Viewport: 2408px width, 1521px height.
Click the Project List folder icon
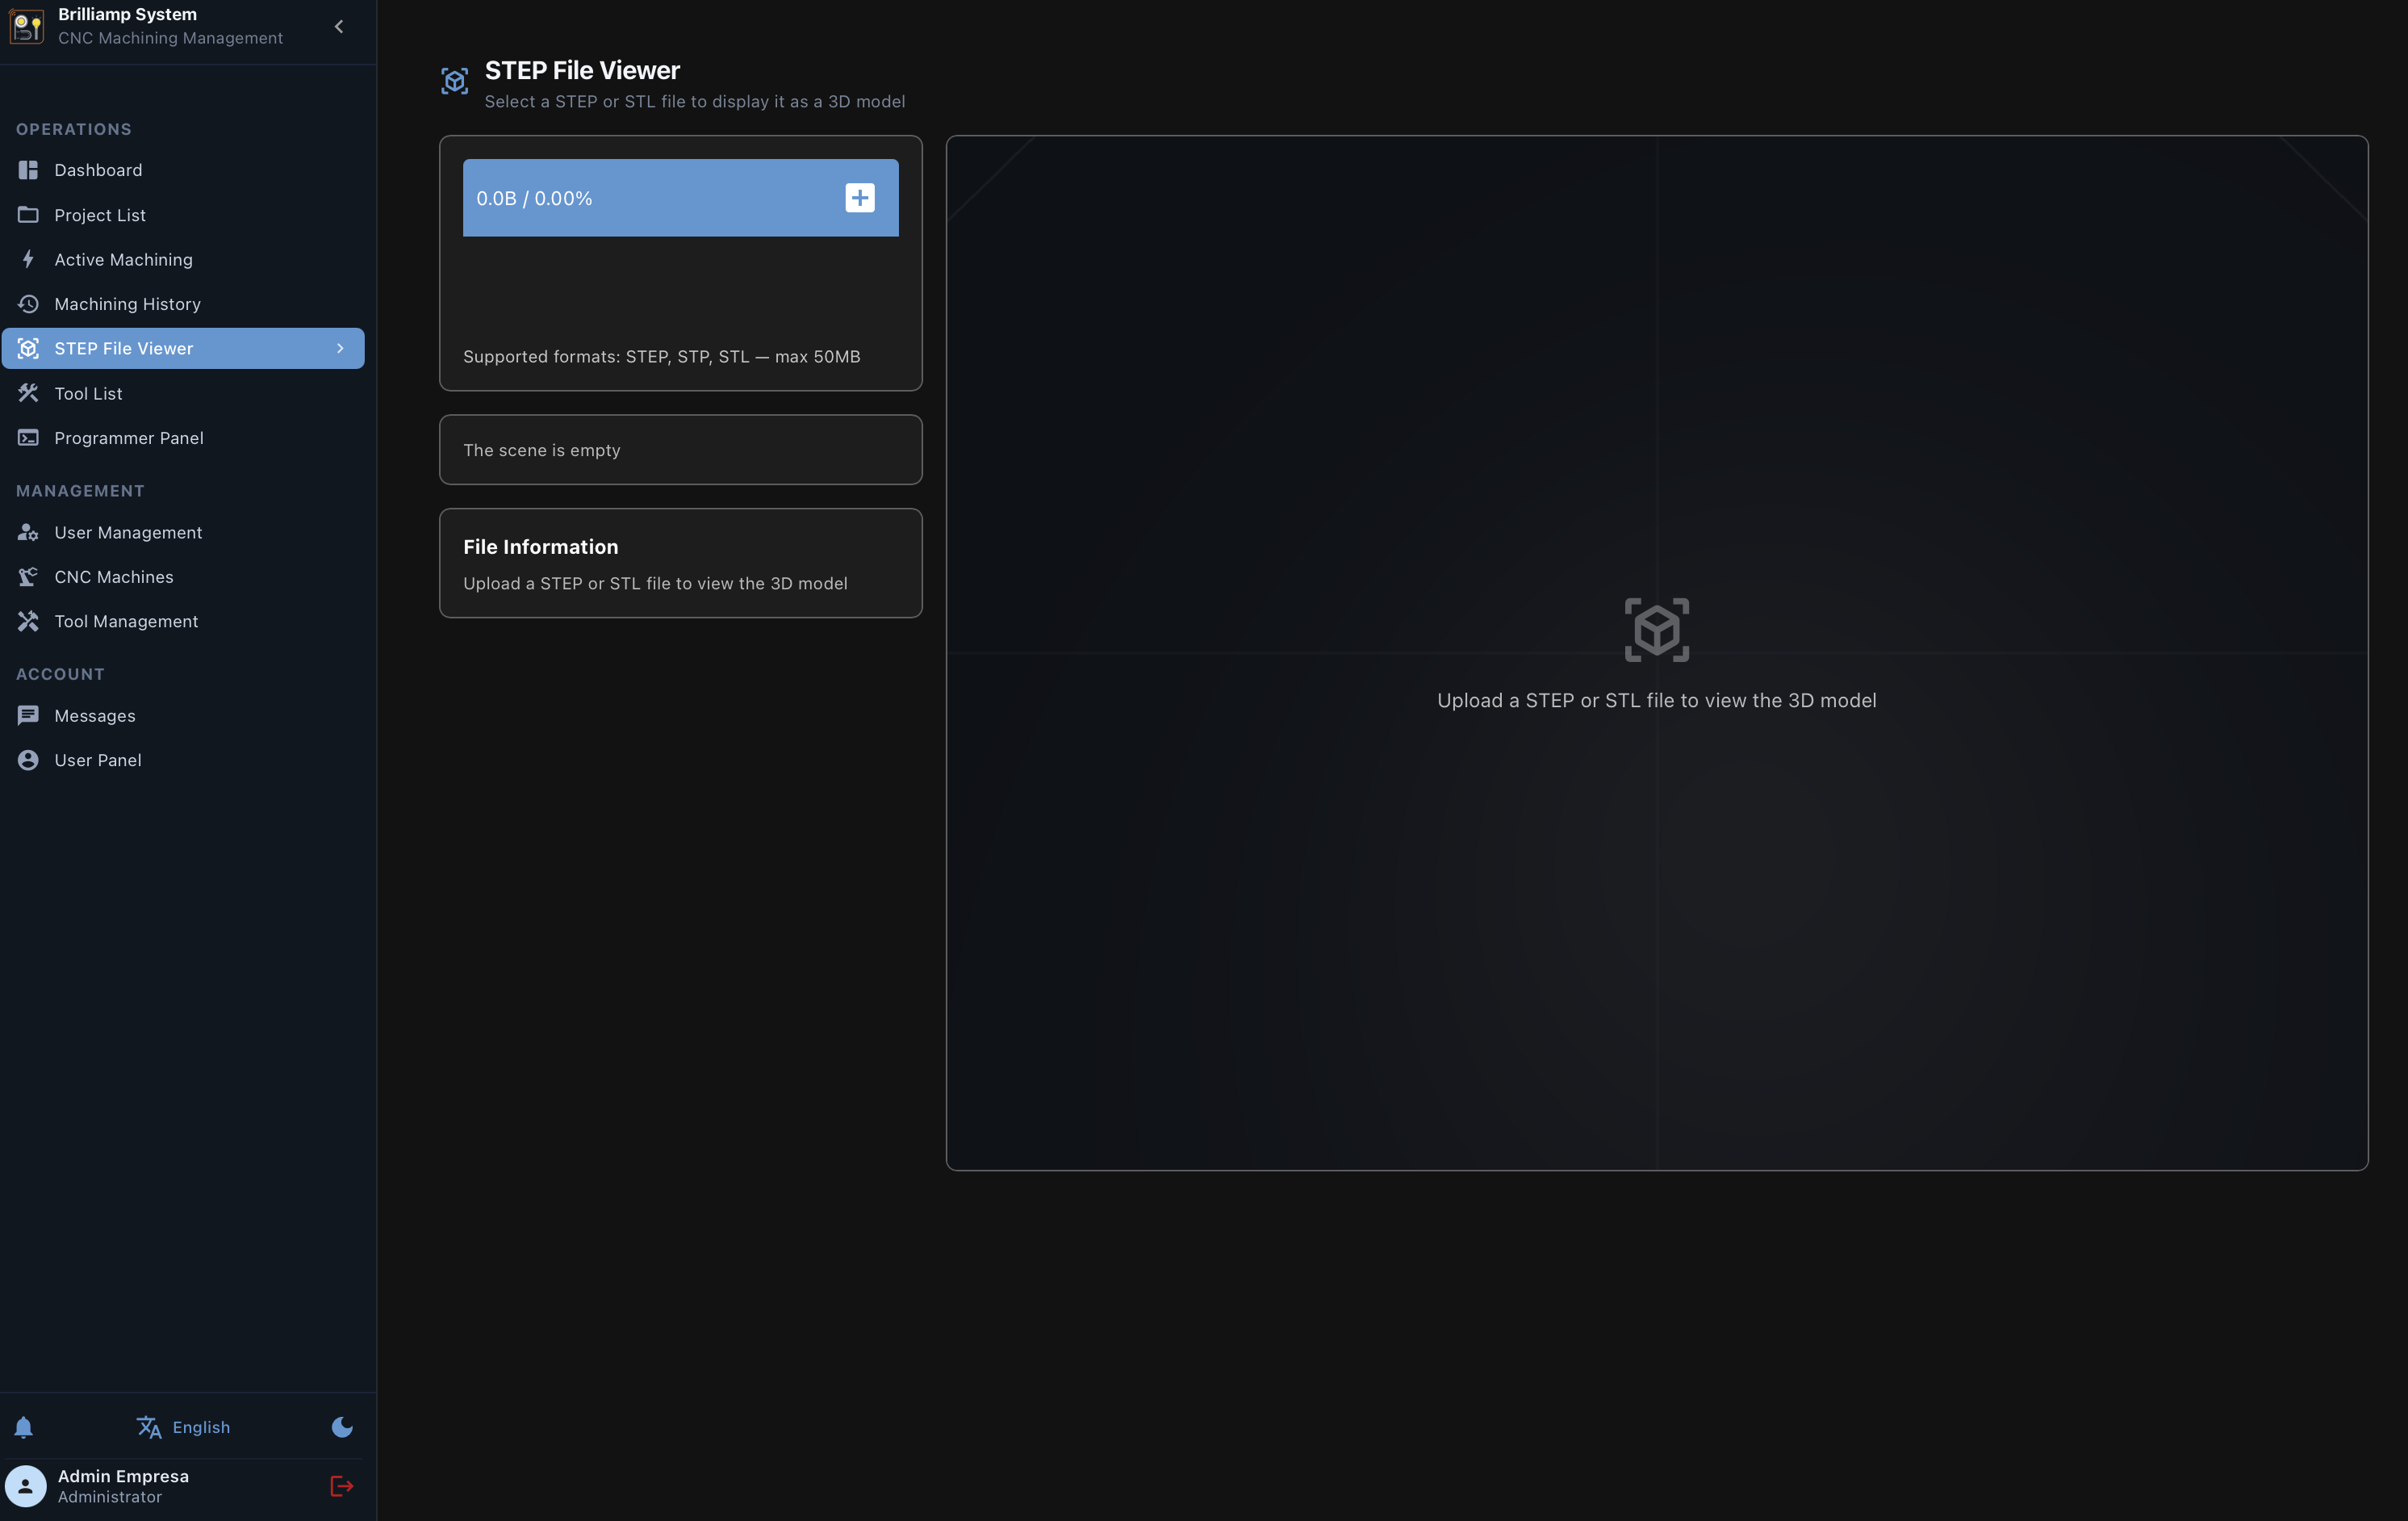click(x=28, y=215)
